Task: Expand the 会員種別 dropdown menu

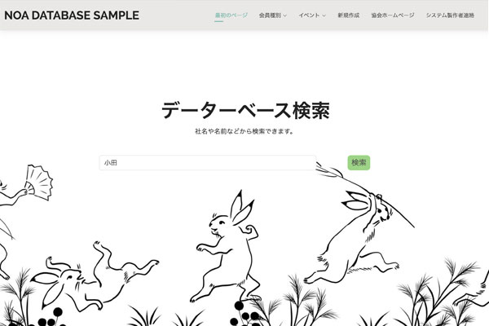Action: click(x=272, y=15)
